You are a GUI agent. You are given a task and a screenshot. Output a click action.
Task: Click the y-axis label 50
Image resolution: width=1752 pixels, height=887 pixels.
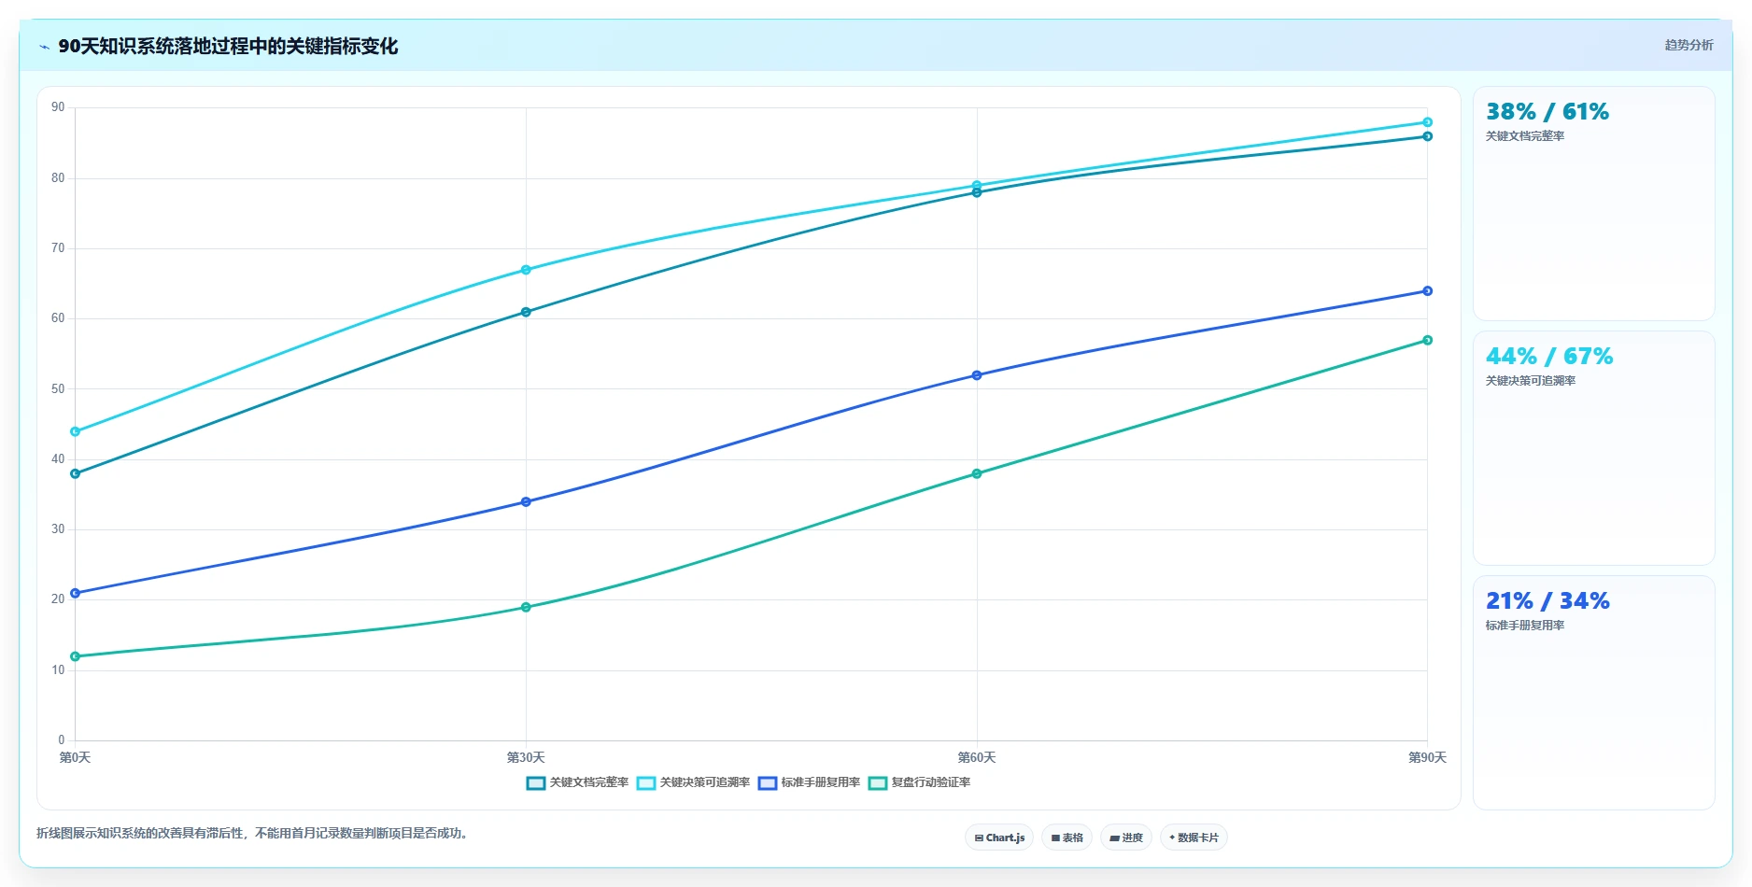tap(58, 389)
